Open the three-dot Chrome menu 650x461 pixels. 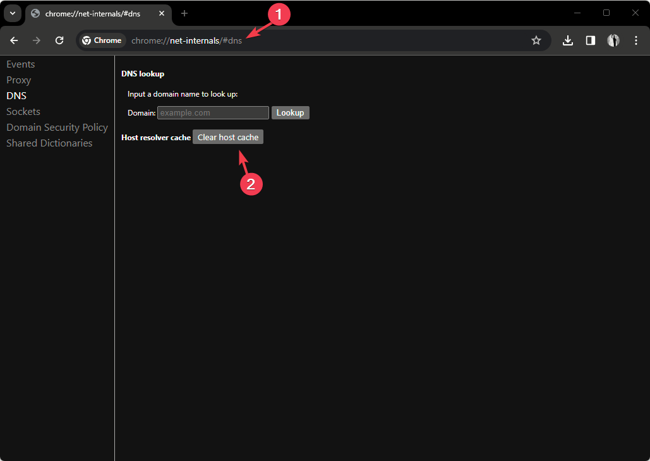coord(636,40)
